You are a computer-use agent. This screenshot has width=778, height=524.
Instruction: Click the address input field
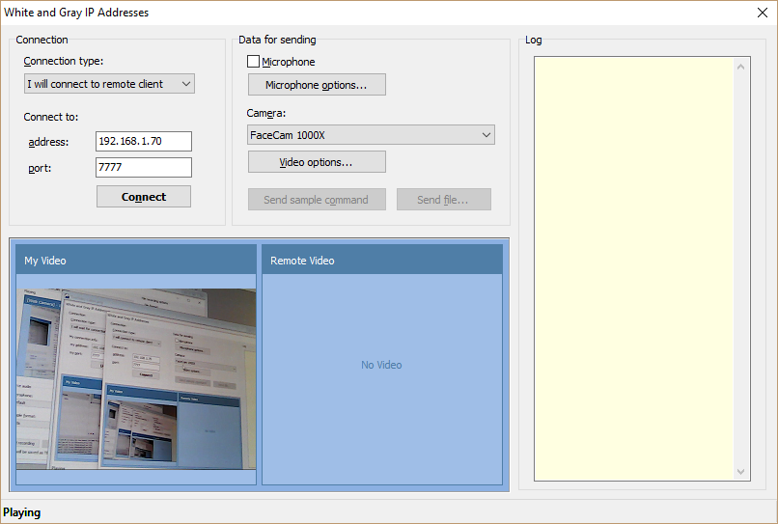[144, 142]
